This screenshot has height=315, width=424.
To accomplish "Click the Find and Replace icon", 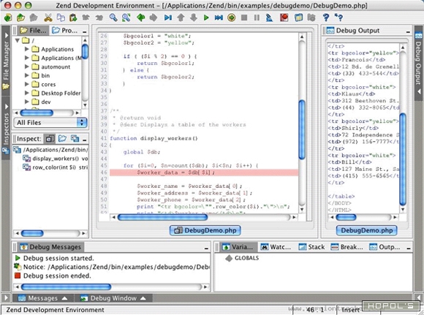I will [x=126, y=18].
